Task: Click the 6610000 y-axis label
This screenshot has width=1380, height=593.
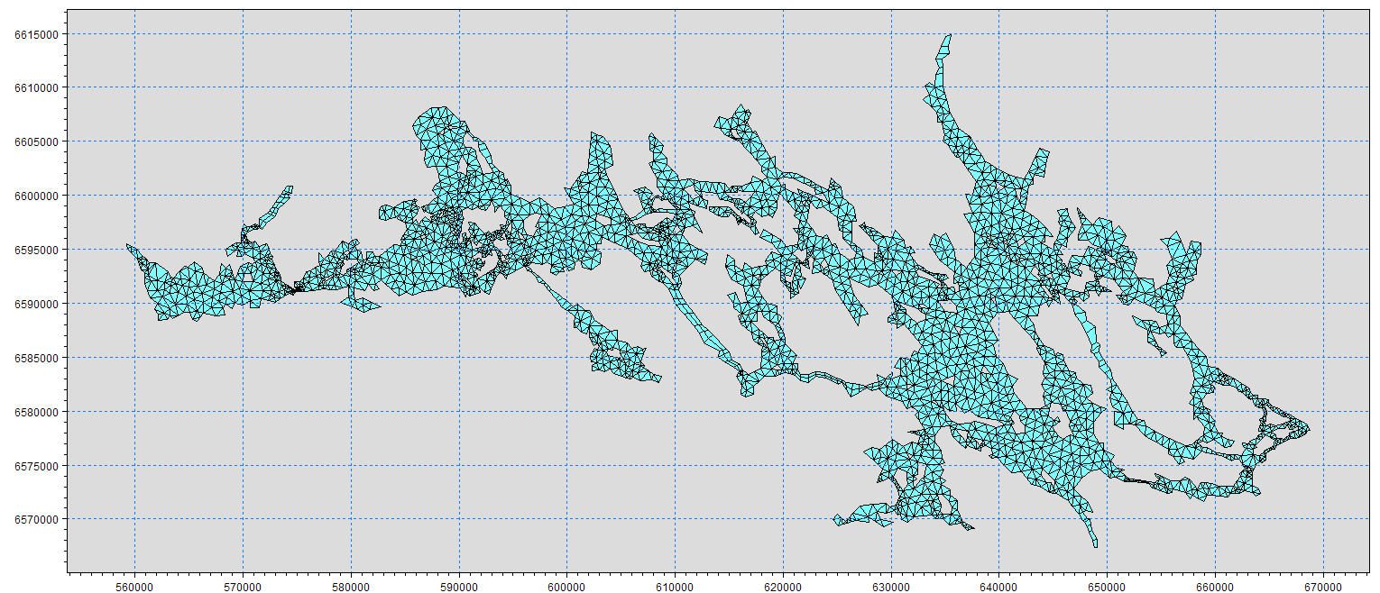Action: 35,88
